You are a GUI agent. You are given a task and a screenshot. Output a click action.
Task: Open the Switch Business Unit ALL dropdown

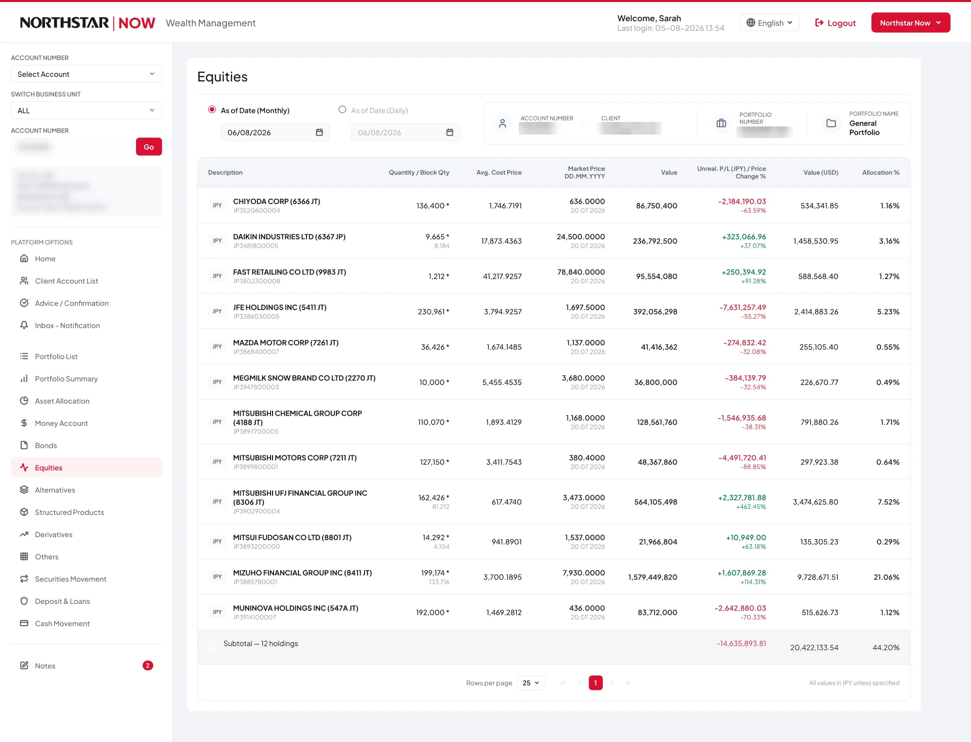click(86, 110)
